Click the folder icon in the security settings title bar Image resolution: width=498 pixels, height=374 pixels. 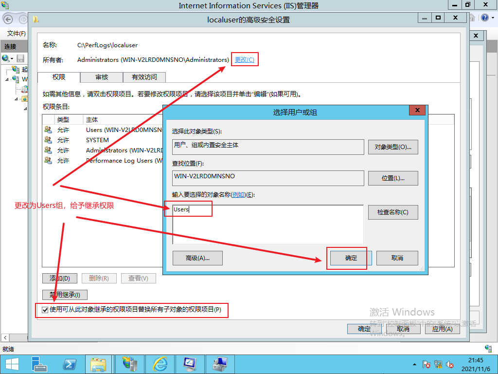[36, 19]
